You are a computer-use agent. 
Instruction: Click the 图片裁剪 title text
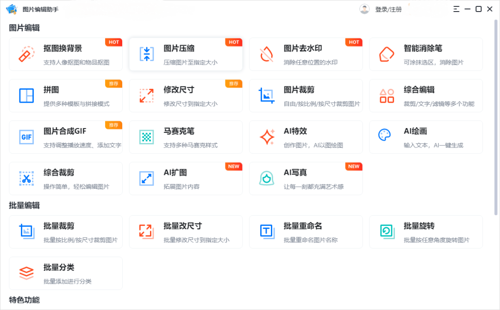tap(299, 89)
